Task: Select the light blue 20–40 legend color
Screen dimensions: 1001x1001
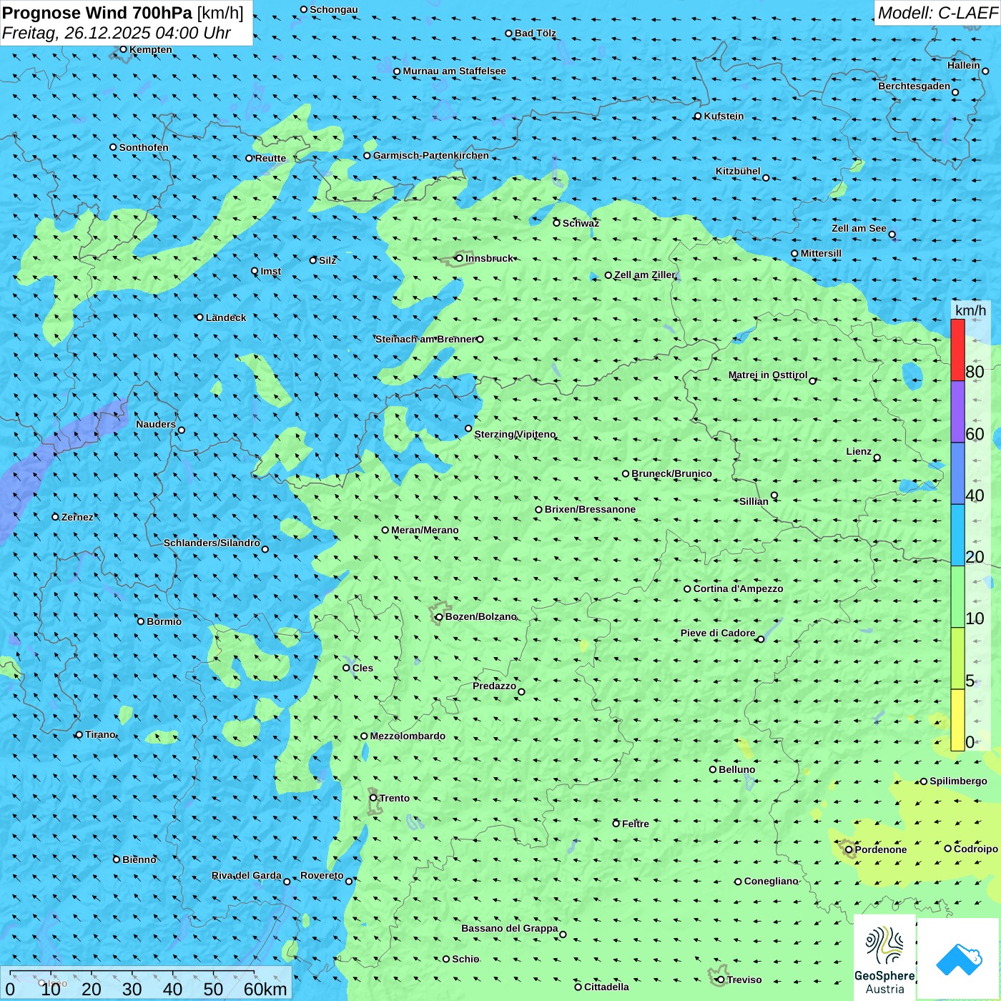Action: point(957,536)
